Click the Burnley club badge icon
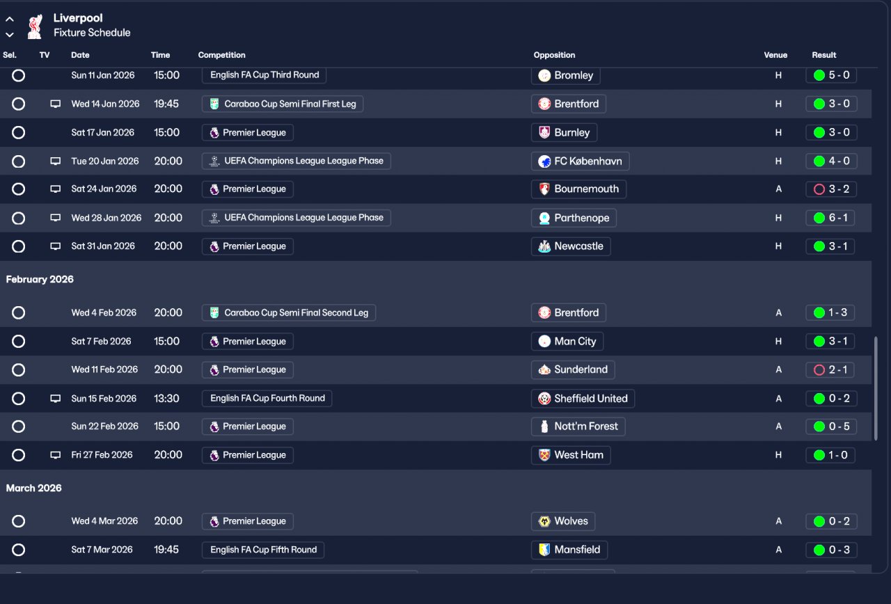This screenshot has height=604, width=891. point(544,132)
